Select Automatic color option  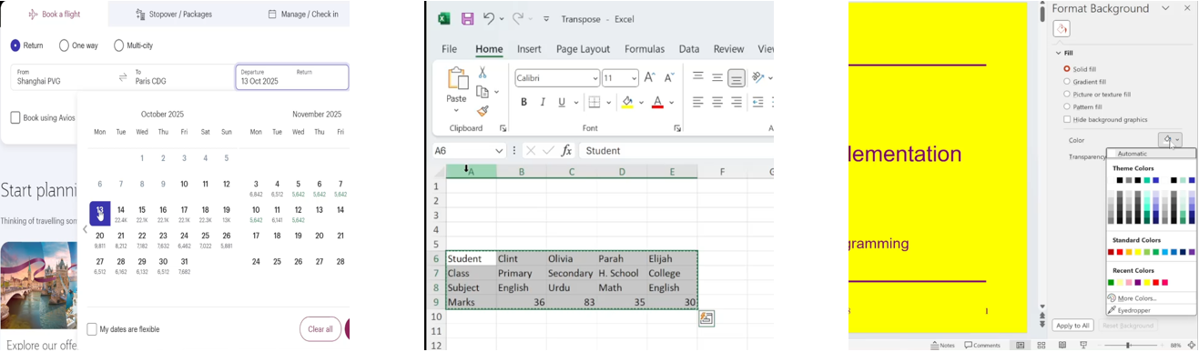(x=1152, y=154)
